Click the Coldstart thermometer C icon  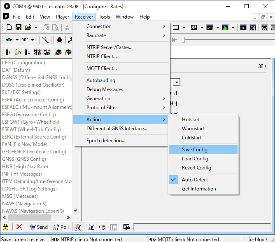[x=27, y=52]
